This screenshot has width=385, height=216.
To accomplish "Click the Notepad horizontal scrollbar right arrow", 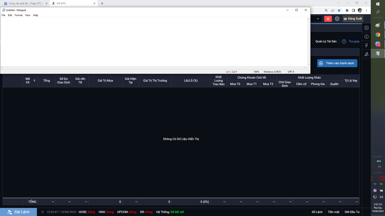I will tap(306, 68).
